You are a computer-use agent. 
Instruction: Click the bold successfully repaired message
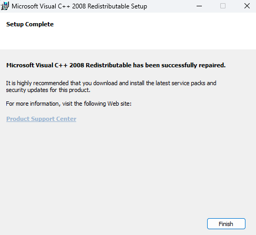coord(116,65)
